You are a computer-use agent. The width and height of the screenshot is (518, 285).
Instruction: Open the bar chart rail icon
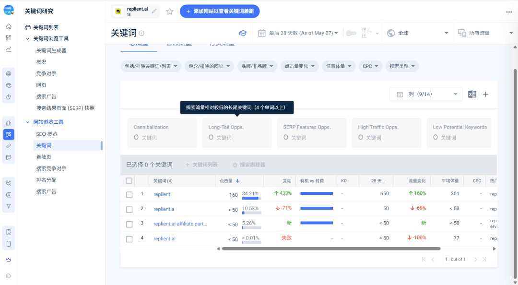tap(9, 123)
